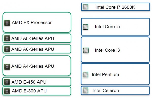This screenshot has height=98, width=152.
Task: Click the Intel Core i7 2600K chip icon
Action: tap(86, 7)
